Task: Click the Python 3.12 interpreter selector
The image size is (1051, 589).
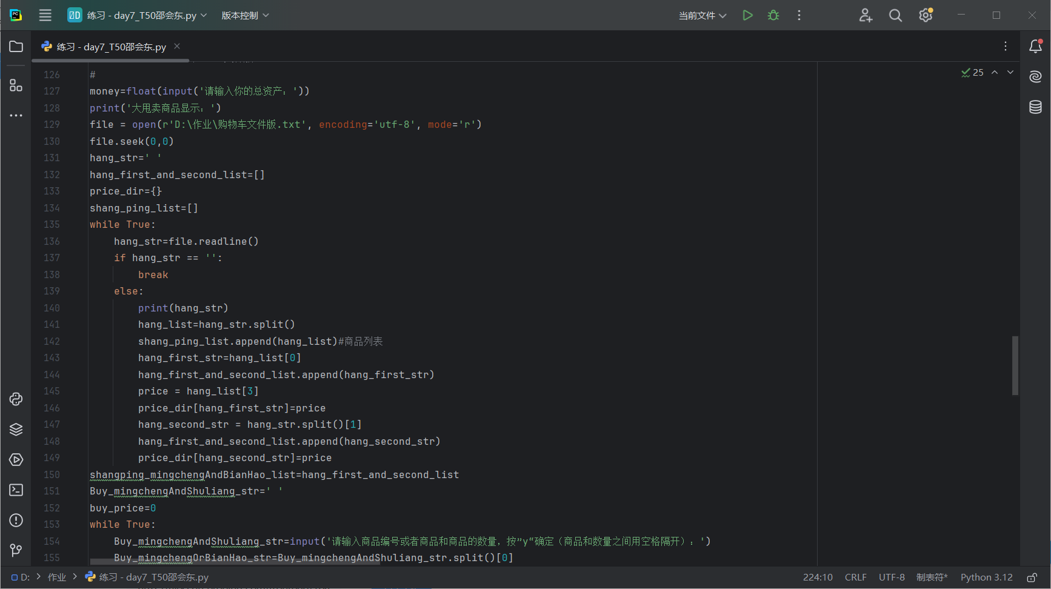Action: coord(986,577)
